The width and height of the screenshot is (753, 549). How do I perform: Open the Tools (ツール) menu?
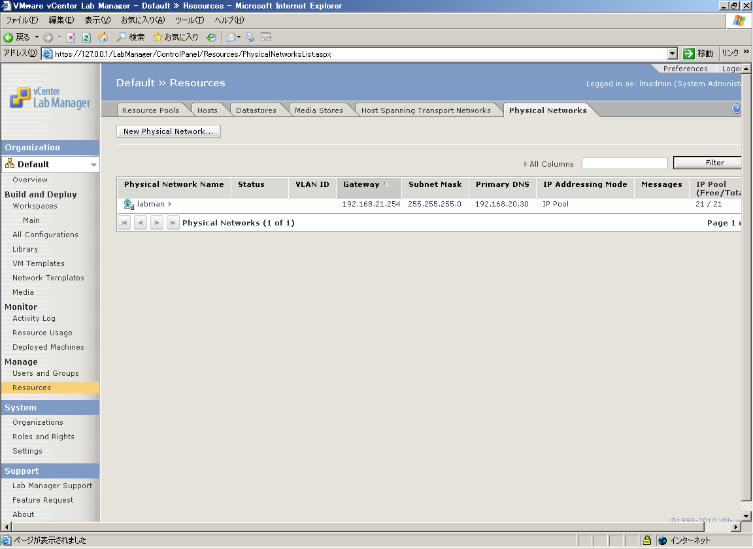point(189,20)
